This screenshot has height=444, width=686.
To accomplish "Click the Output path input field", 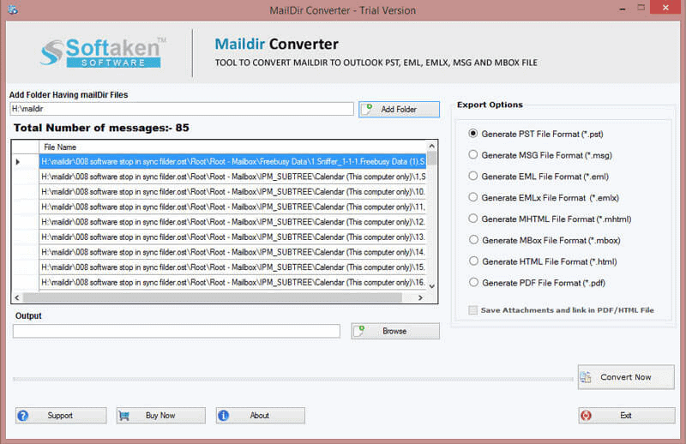I will click(x=177, y=331).
